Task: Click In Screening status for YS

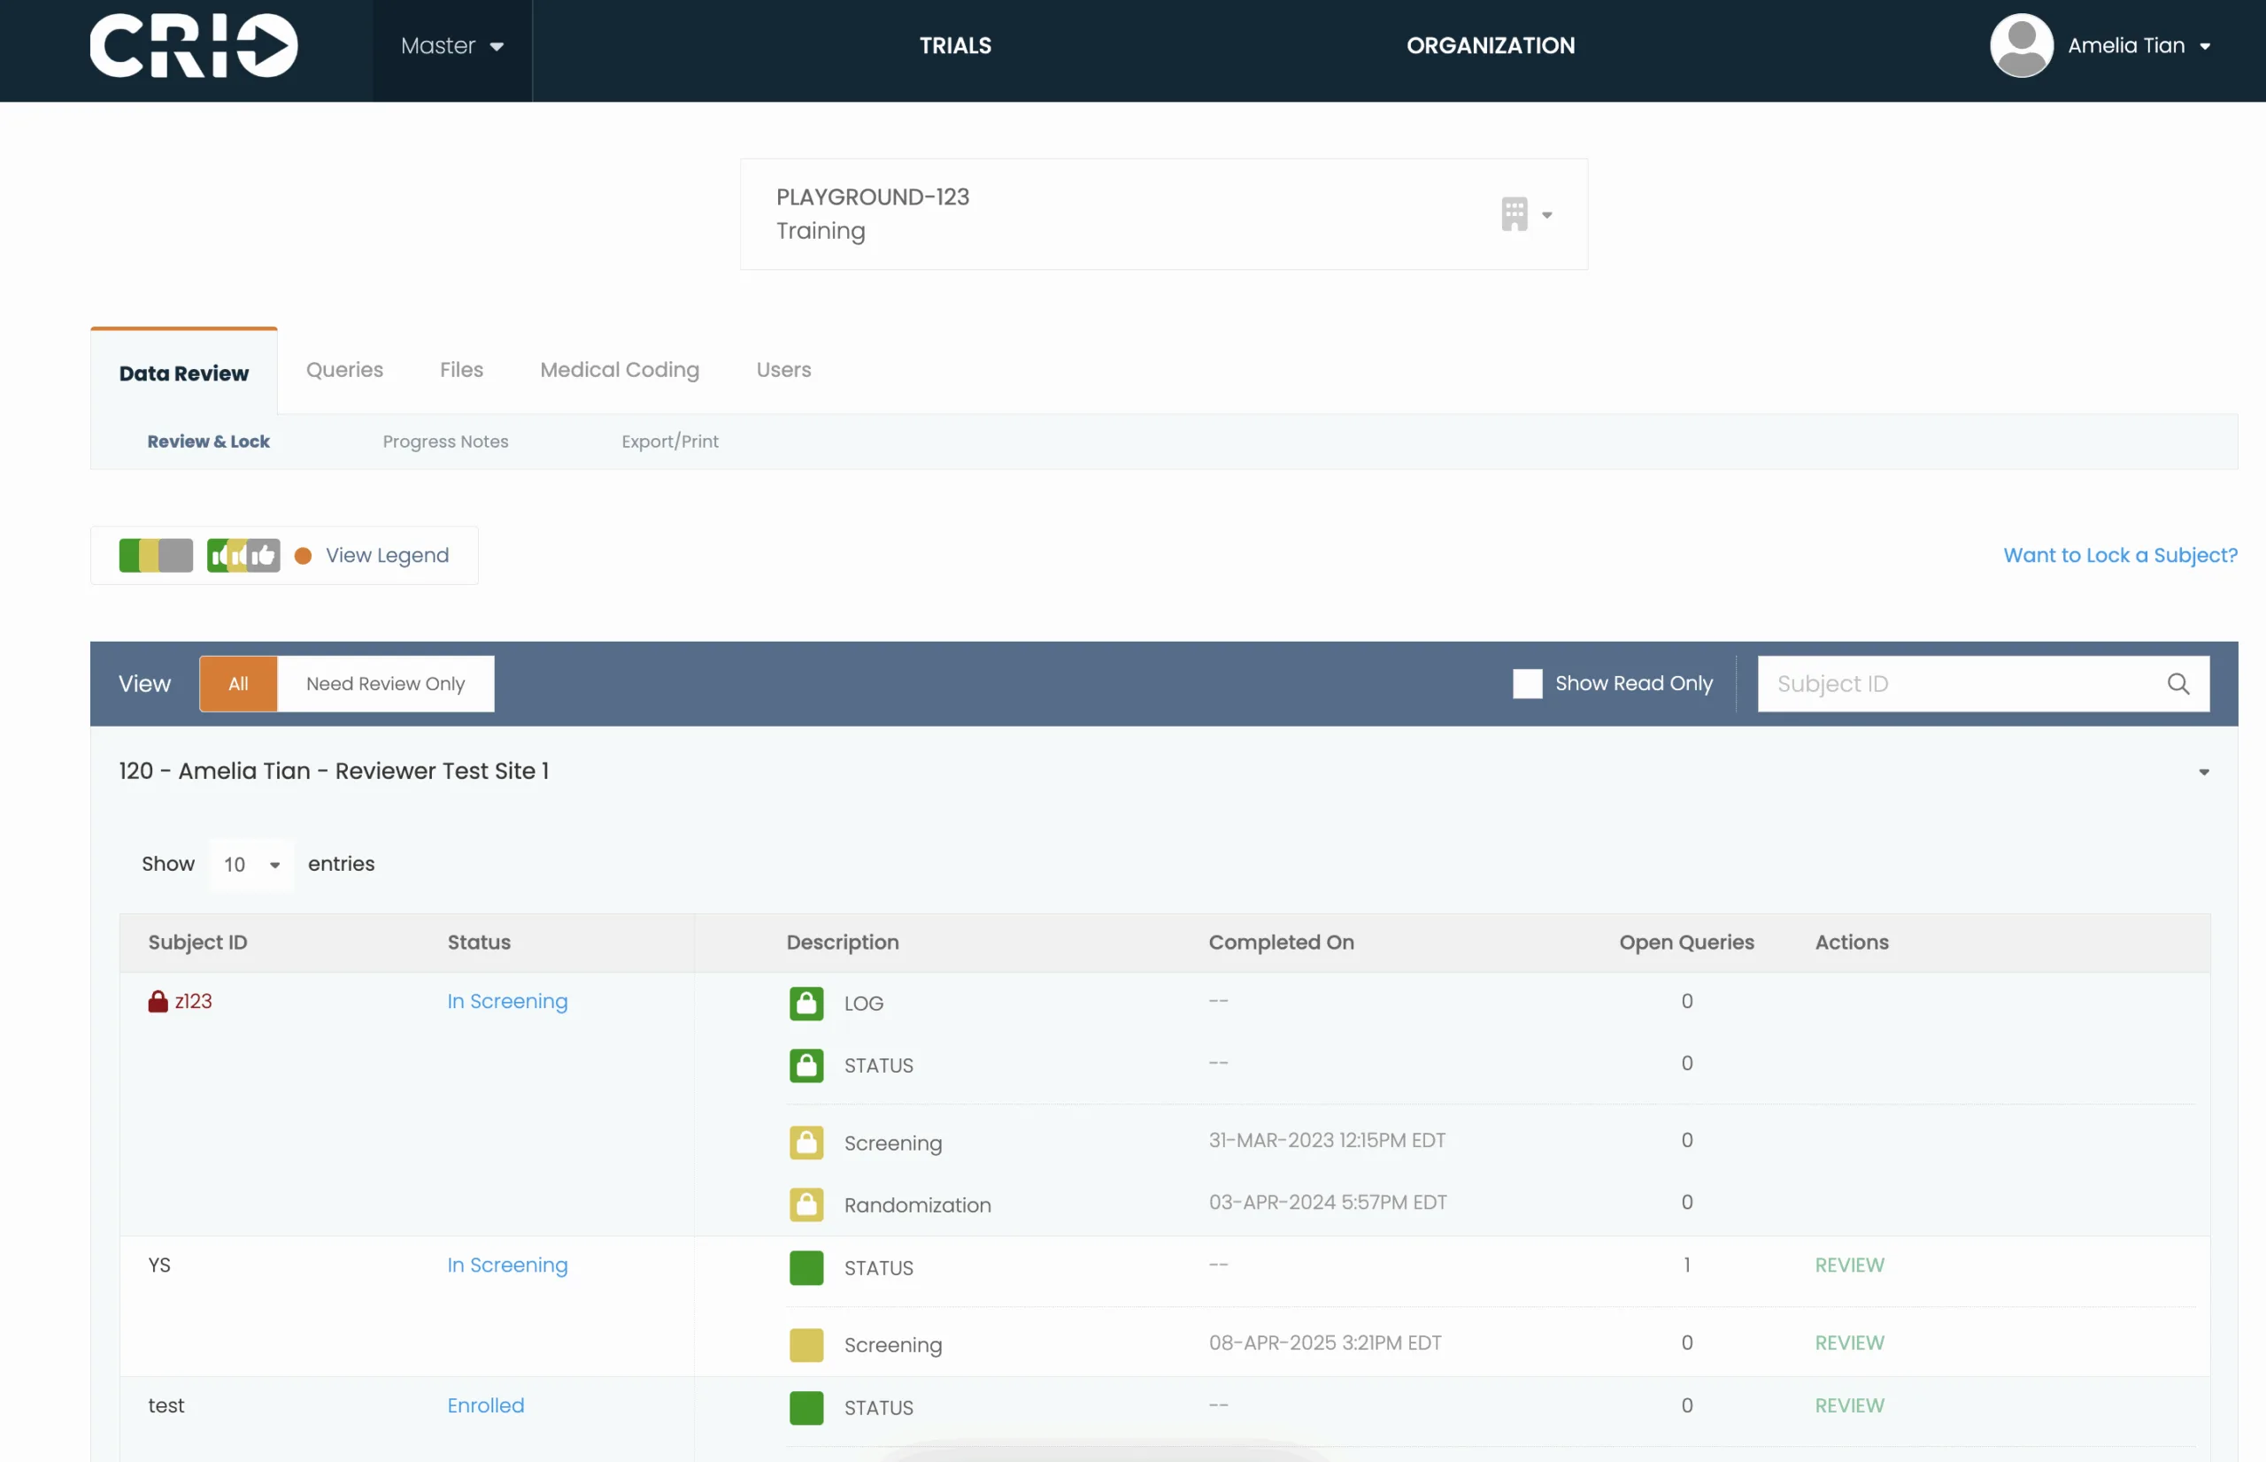Action: 508,1266
